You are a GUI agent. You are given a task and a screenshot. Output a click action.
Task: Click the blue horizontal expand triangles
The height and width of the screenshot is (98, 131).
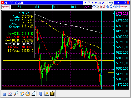tap(115, 7)
